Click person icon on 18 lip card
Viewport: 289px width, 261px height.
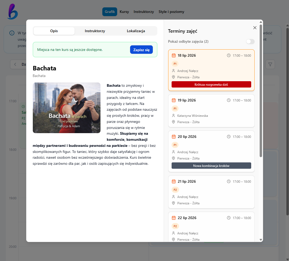tap(173, 71)
